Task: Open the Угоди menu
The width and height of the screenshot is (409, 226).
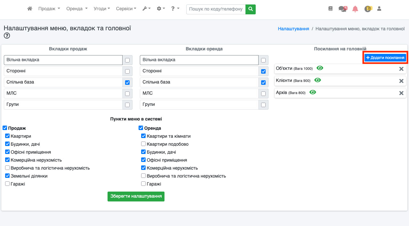Action: tap(102, 9)
